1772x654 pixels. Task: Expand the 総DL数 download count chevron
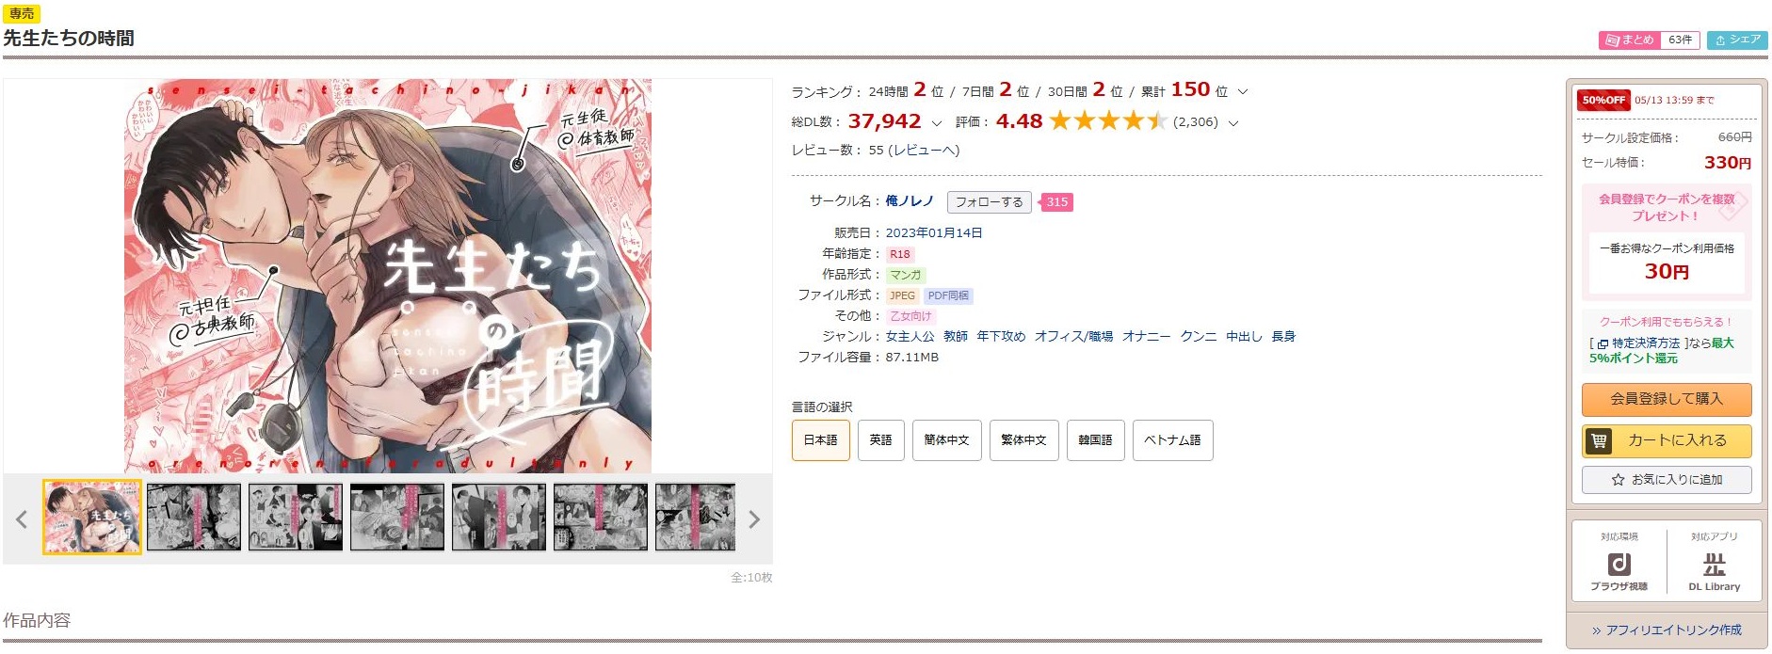click(x=936, y=123)
